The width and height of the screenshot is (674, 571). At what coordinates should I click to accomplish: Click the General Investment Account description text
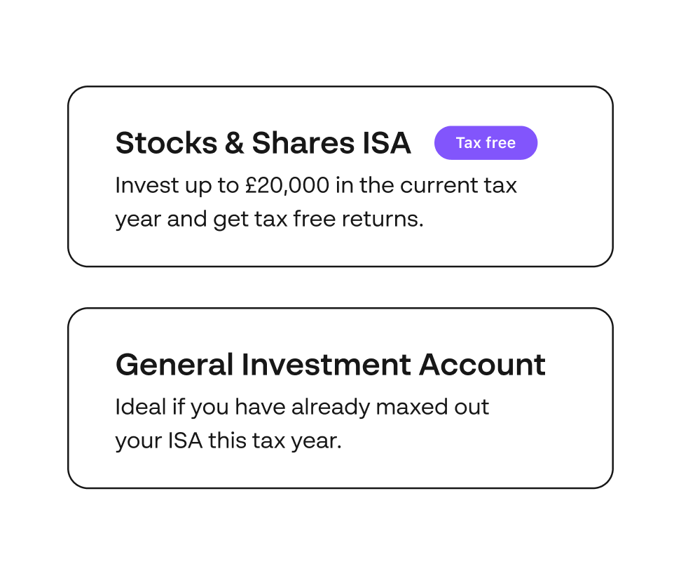pos(302,423)
